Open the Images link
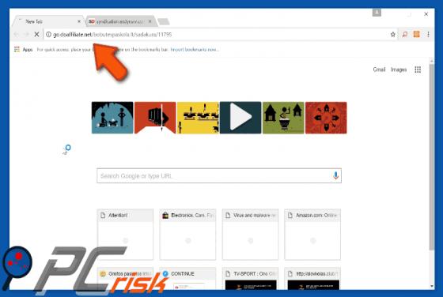This screenshot has height=297, width=443. (399, 70)
